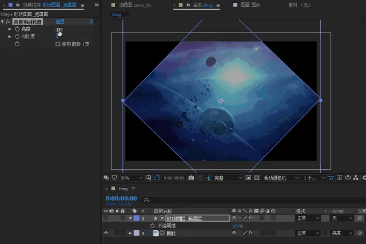The width and height of the screenshot is (366, 244).
Task: Click the 0:00:00:00 timecode in viewer bar
Action: 174,178
